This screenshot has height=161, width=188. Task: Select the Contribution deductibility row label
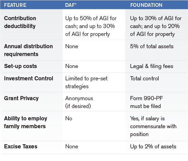pos(20,22)
